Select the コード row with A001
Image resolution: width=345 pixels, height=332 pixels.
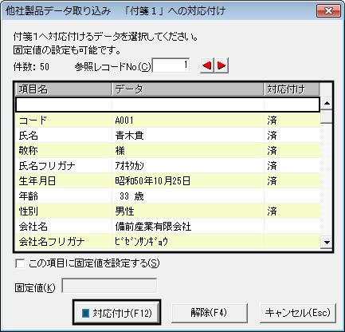[168, 121]
